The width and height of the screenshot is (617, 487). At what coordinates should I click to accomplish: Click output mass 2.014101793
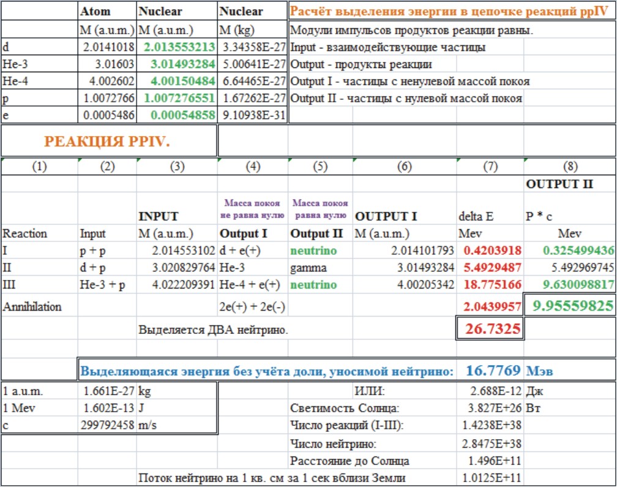[405, 251]
